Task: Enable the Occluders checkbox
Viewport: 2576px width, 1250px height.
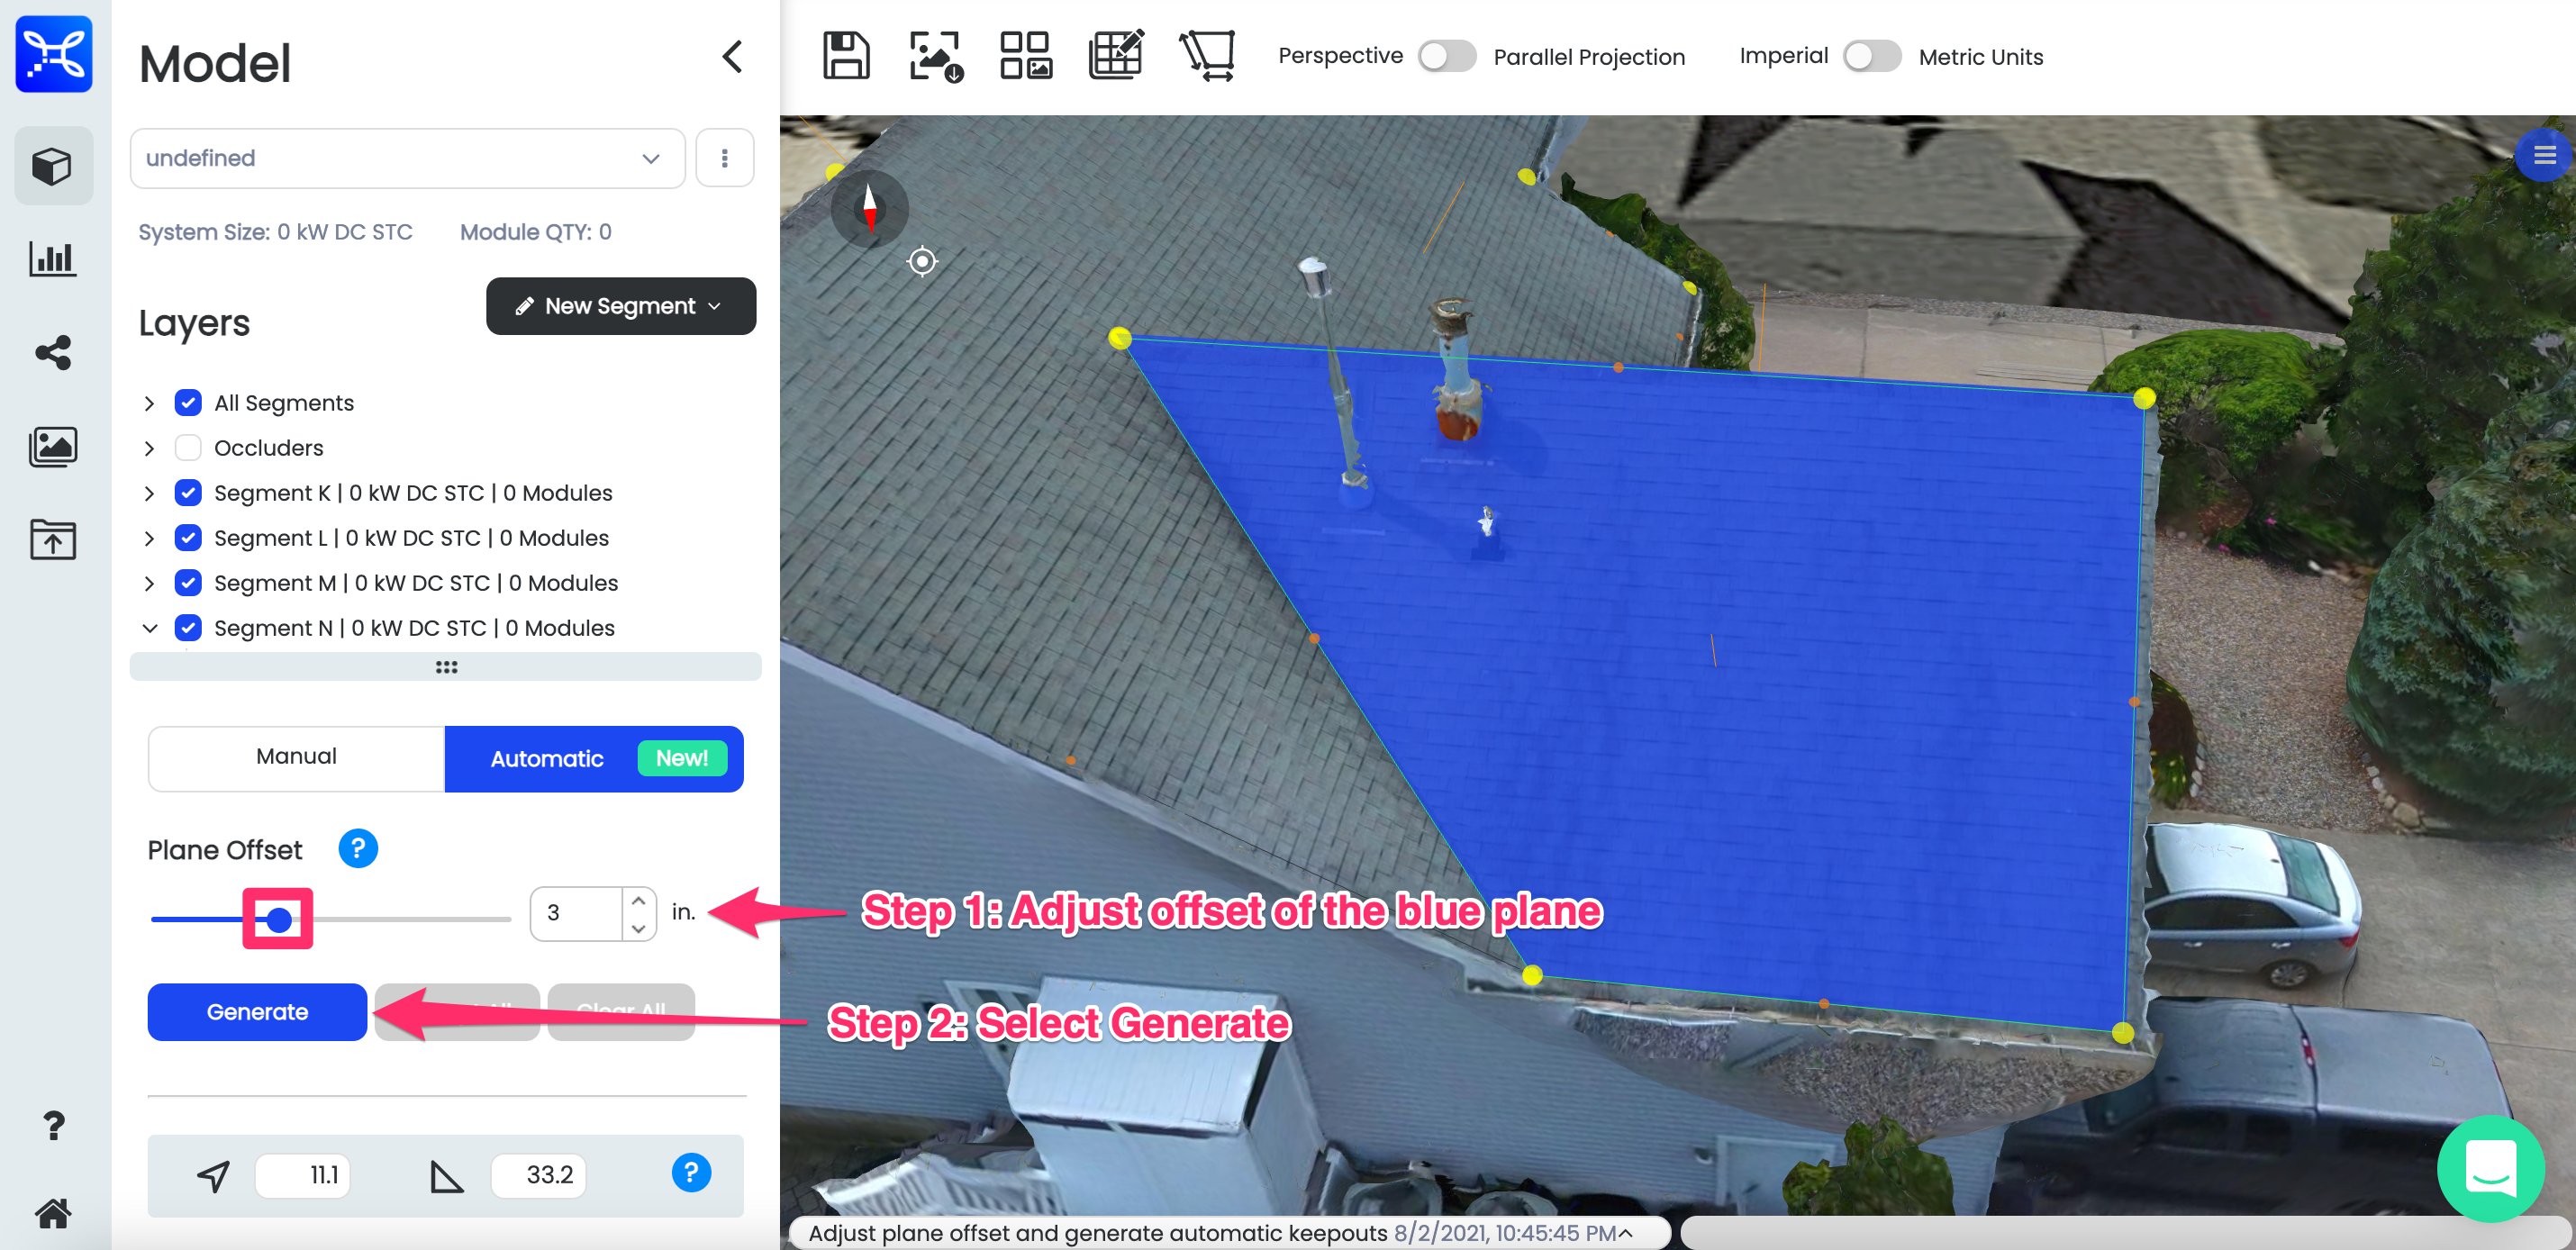Action: pyautogui.click(x=188, y=447)
